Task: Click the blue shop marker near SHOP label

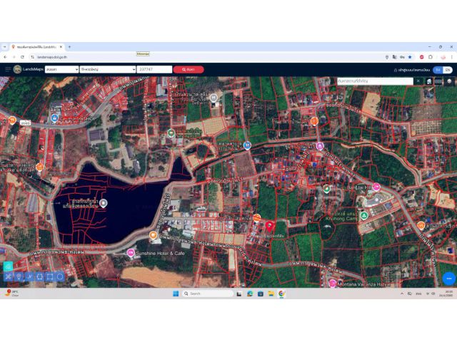Action: click(54, 118)
